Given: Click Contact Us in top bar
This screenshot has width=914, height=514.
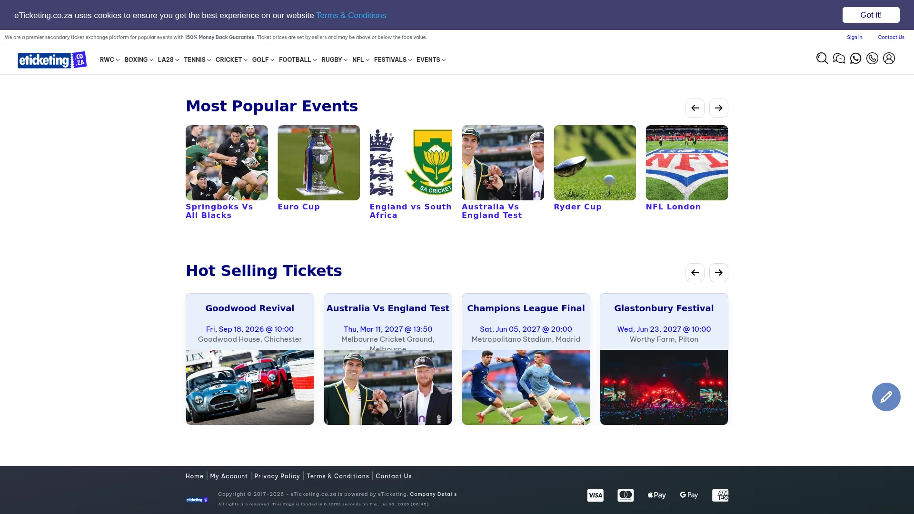Looking at the screenshot, I should (x=891, y=37).
